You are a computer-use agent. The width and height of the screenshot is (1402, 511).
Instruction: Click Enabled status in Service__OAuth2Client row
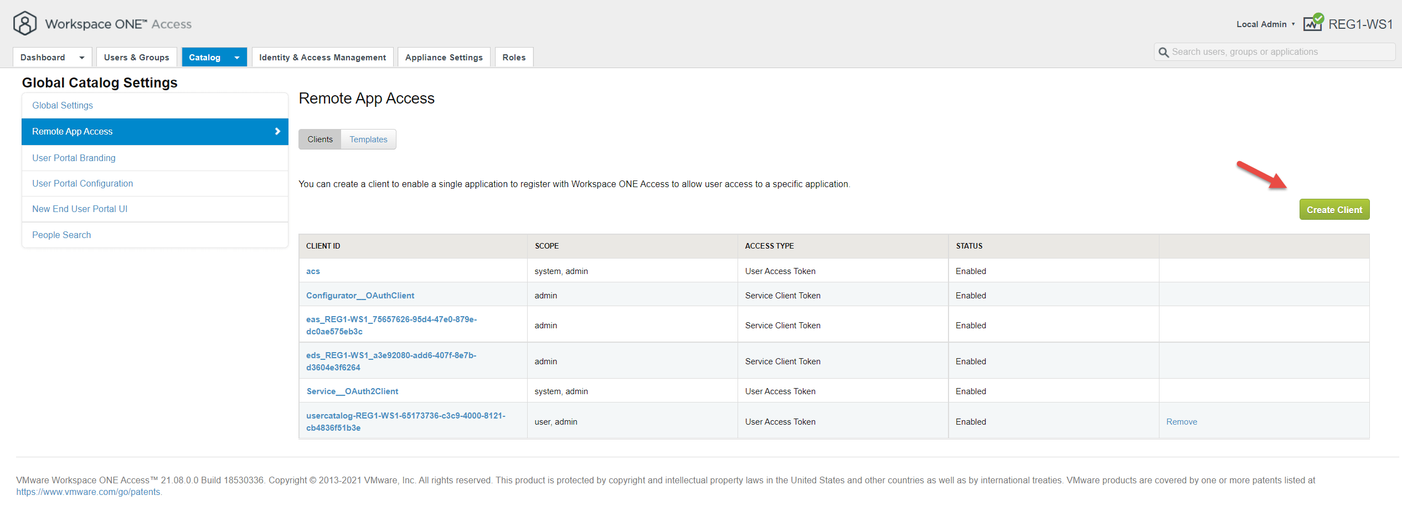[971, 391]
